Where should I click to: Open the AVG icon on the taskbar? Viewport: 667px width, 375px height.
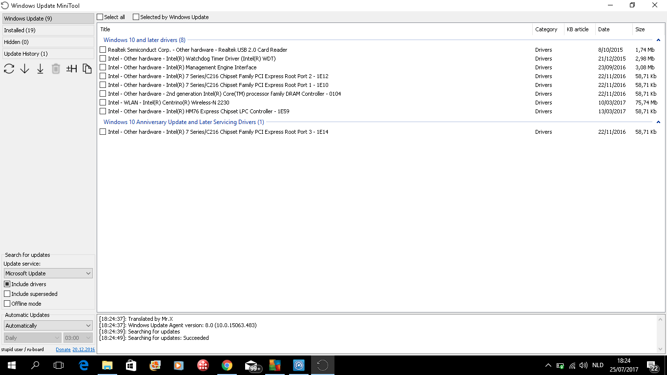(275, 365)
